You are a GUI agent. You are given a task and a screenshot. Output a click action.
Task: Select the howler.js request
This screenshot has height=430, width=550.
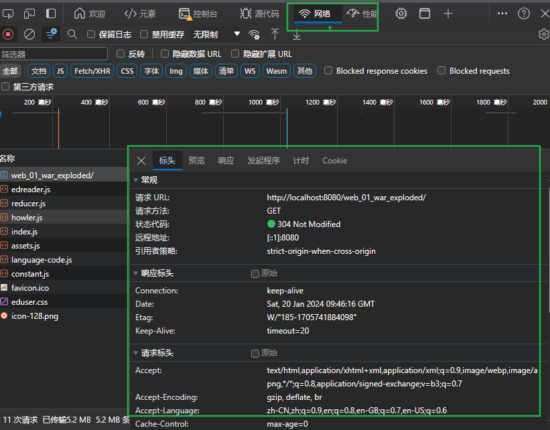coord(64,218)
